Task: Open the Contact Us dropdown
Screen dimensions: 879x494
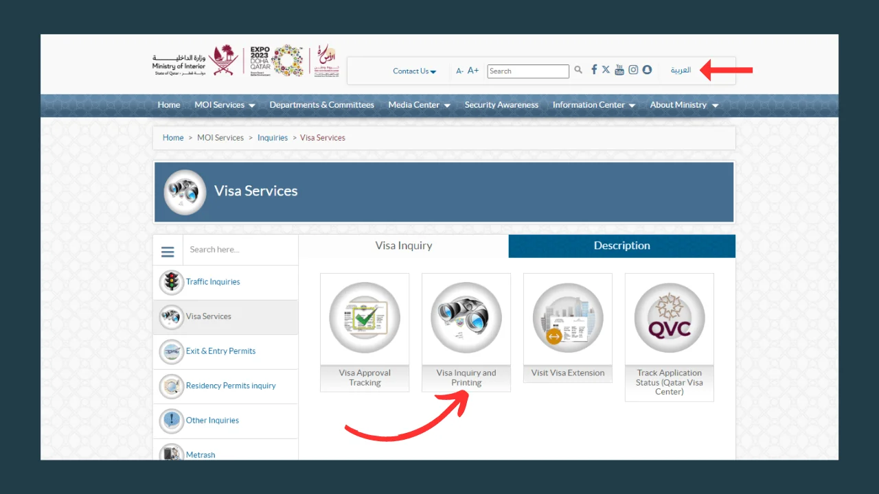Action: (x=414, y=71)
